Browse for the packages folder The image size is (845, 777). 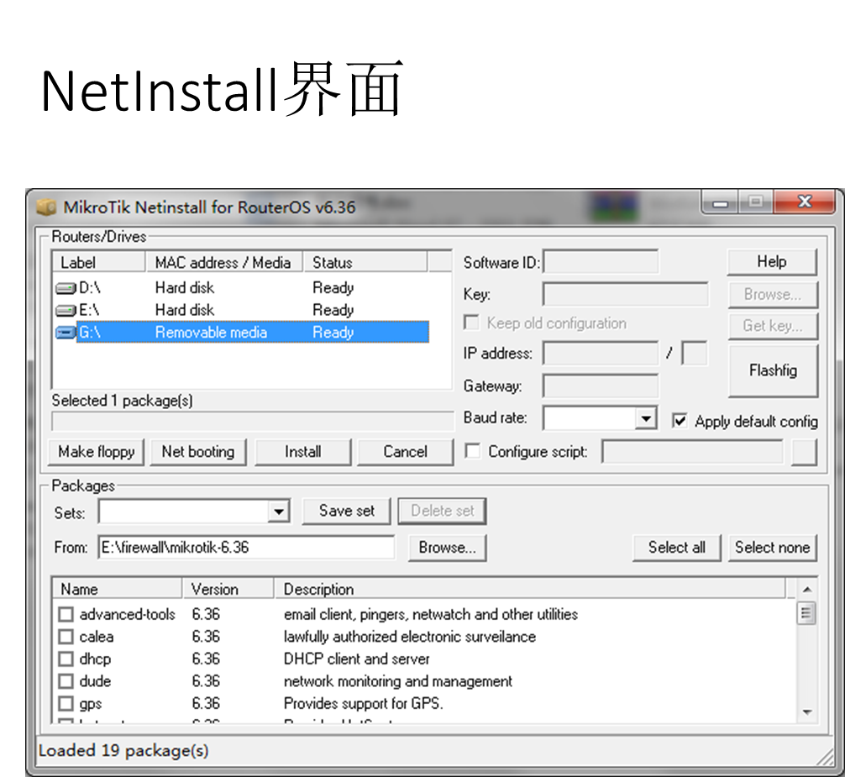click(x=447, y=548)
